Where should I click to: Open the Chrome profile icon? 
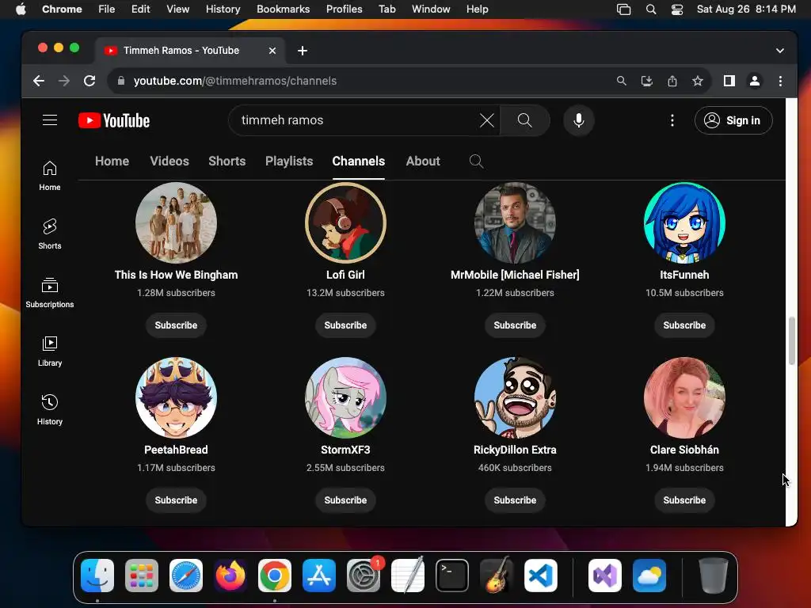click(x=755, y=81)
